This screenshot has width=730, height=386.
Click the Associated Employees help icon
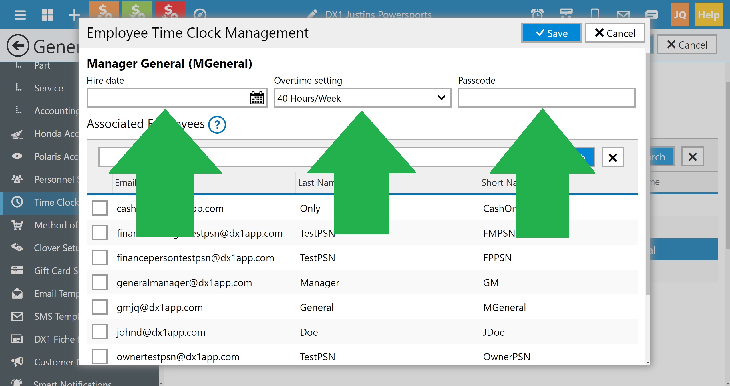217,124
